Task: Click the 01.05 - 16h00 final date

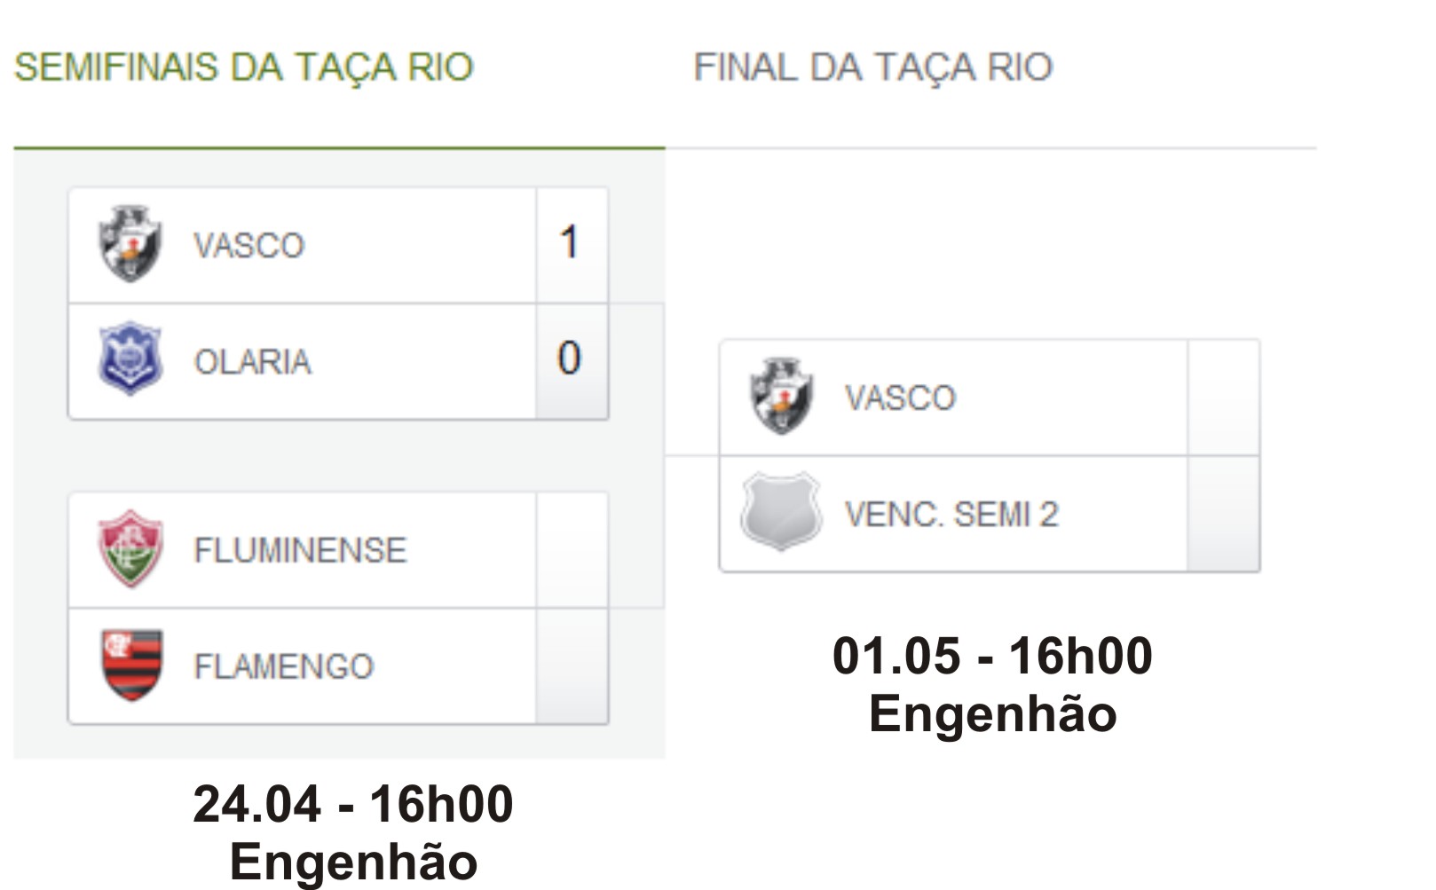Action: (x=992, y=657)
